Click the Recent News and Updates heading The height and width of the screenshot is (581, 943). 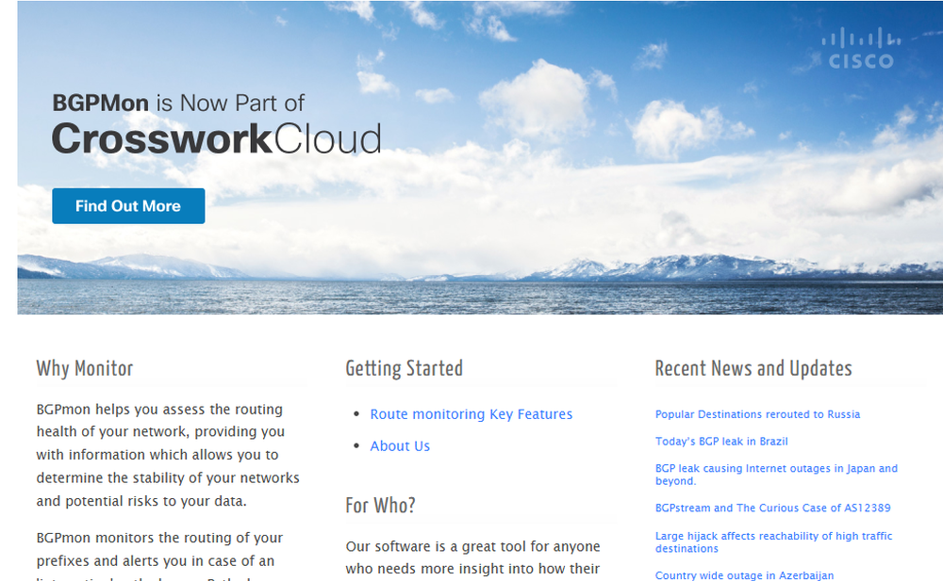(x=753, y=368)
